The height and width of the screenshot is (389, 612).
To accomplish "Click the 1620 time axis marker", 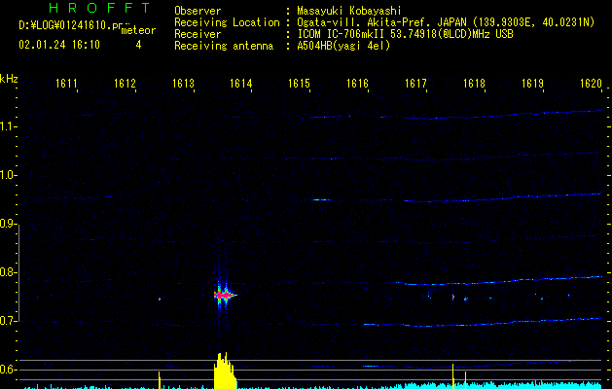I will click(x=591, y=84).
